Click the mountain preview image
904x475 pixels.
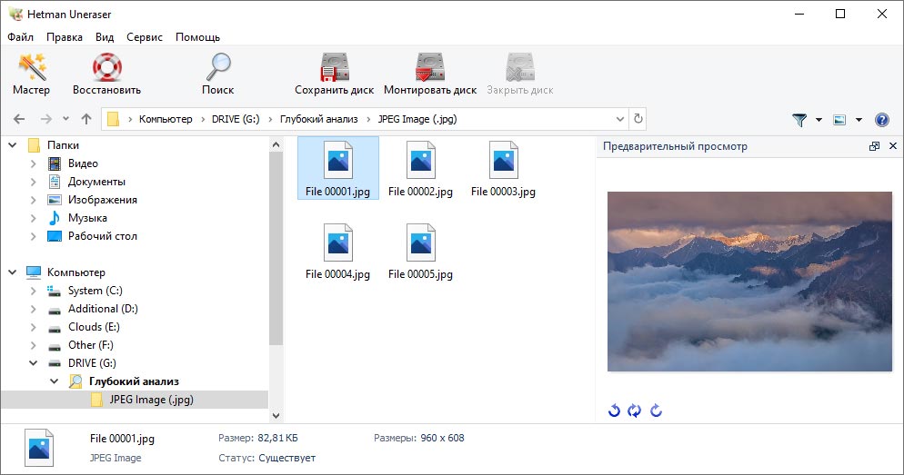pyautogui.click(x=749, y=282)
